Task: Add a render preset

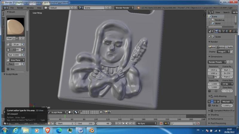Action: click(228, 62)
